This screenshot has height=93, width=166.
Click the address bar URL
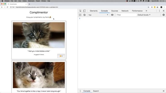pos(37,7)
